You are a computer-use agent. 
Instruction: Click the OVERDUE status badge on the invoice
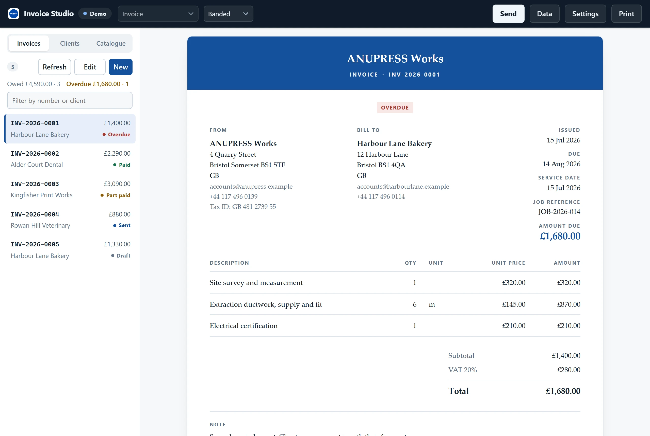395,108
